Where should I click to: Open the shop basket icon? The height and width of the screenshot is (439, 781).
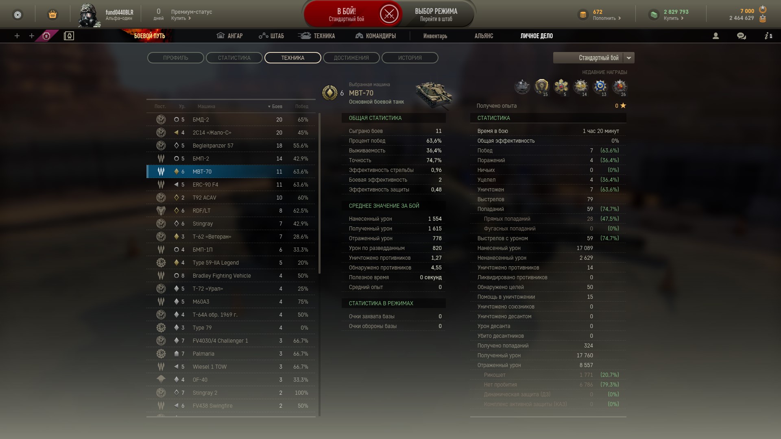click(52, 15)
